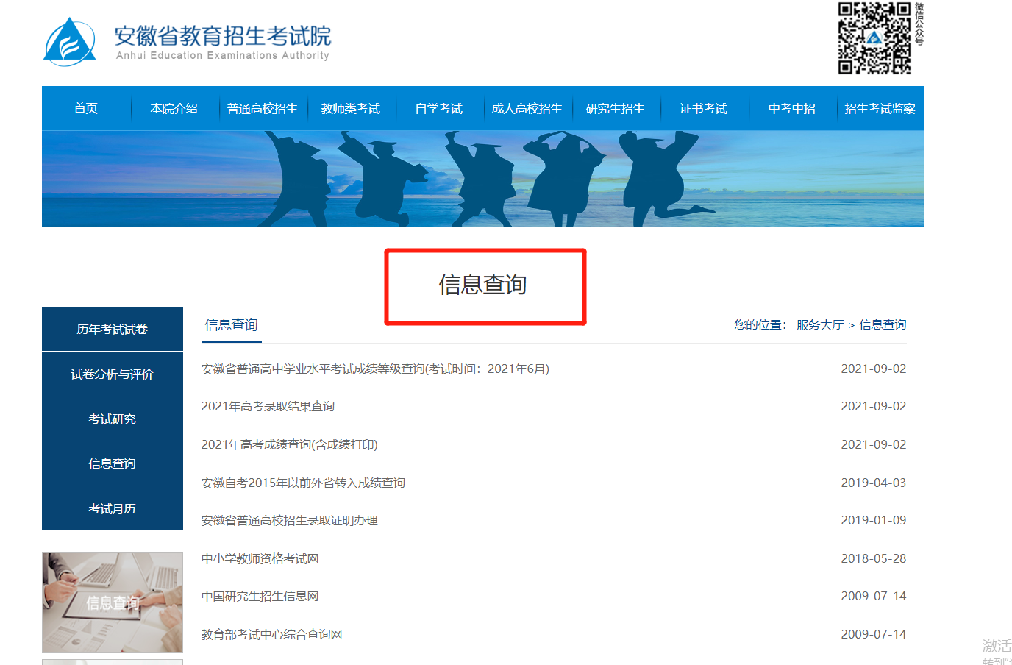This screenshot has height=665, width=1012.
Task: Click the 历年考试试卷 sidebar button
Action: click(113, 329)
